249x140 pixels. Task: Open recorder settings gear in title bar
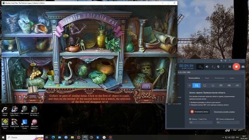click(x=226, y=61)
